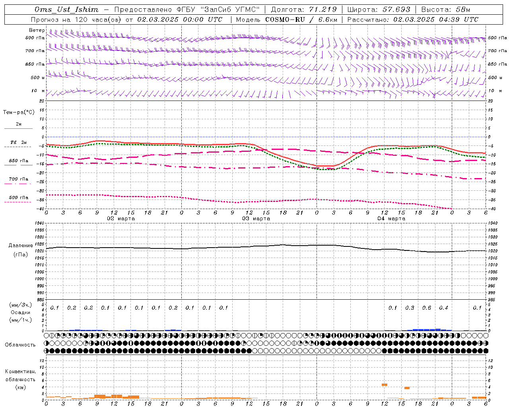Click the Давление pressure panel label
The height and width of the screenshot is (407, 509).
point(21,246)
